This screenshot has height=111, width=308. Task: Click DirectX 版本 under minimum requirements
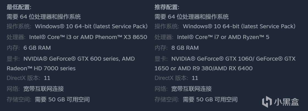[23, 78]
